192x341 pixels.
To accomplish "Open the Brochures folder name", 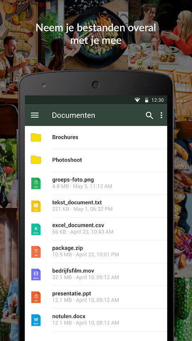I will click(65, 137).
